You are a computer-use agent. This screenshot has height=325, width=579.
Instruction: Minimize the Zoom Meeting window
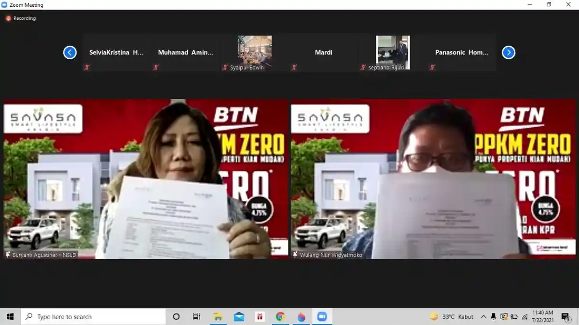[x=530, y=5]
